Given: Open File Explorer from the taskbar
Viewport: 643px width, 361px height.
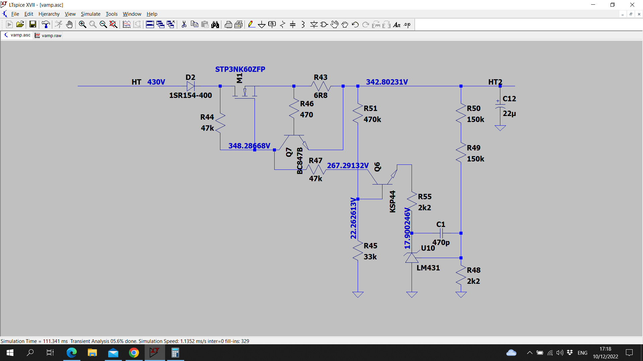Looking at the screenshot, I should (x=92, y=353).
